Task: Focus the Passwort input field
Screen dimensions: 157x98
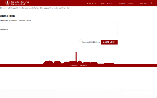Action: point(59,34)
